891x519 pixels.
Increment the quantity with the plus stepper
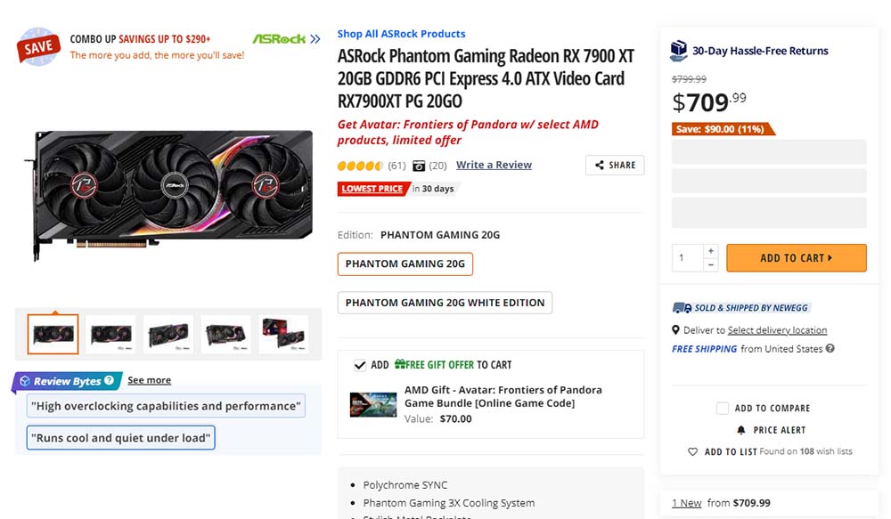tap(710, 250)
